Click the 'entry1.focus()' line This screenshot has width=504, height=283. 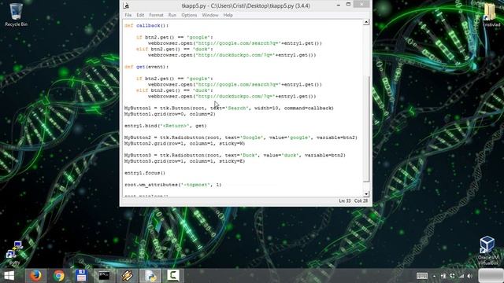pos(145,173)
